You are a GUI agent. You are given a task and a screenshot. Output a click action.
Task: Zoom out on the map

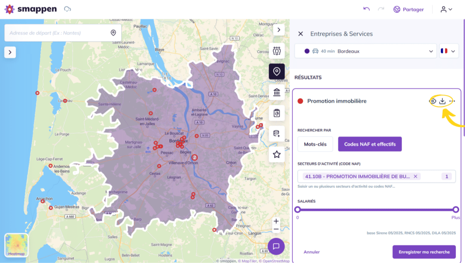point(276,229)
